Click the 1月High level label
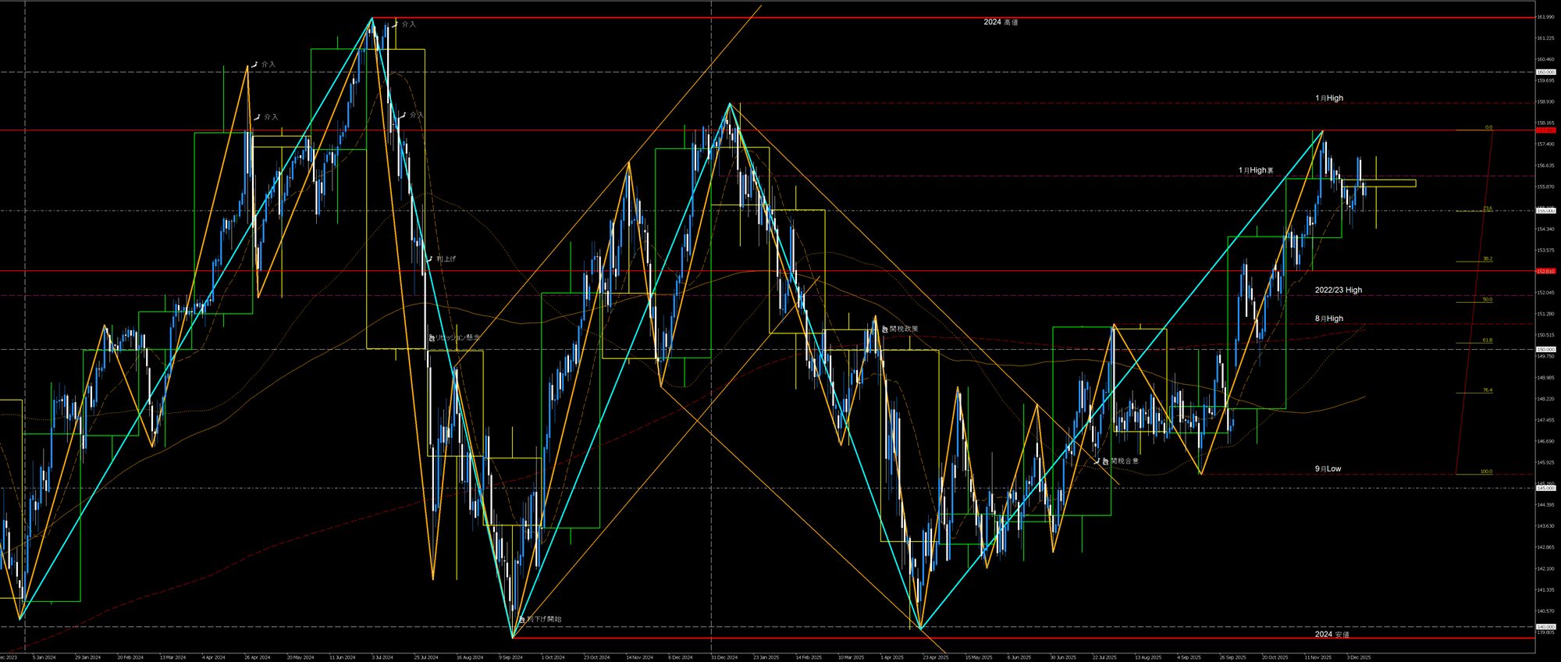1561x662 pixels. [1328, 98]
